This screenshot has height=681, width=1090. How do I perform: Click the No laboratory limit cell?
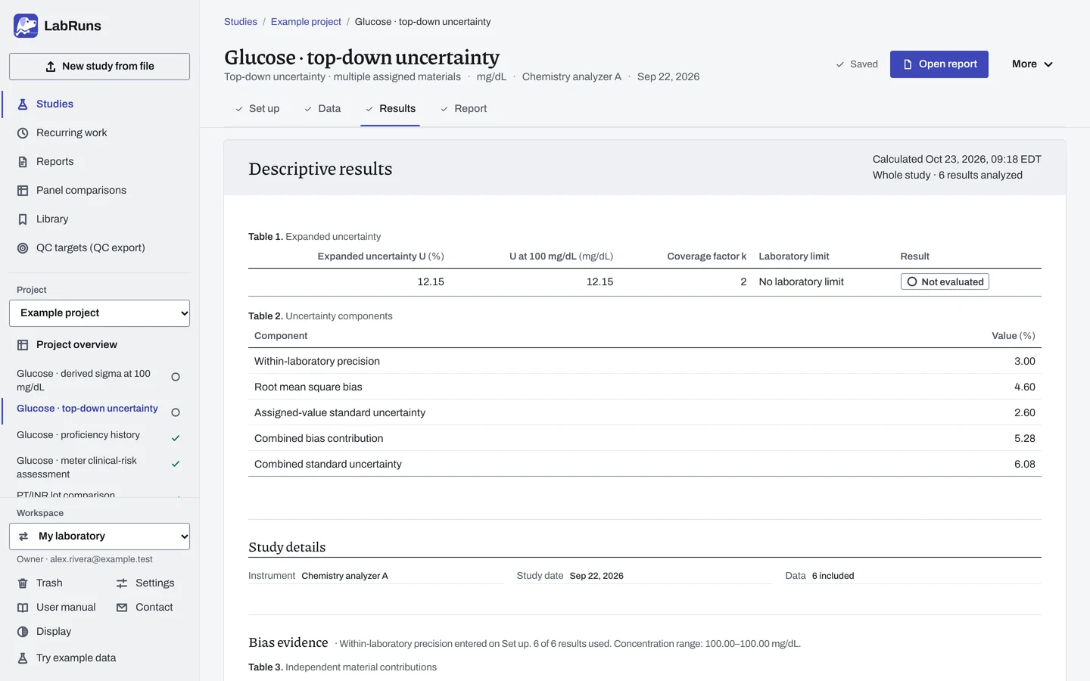pos(801,282)
